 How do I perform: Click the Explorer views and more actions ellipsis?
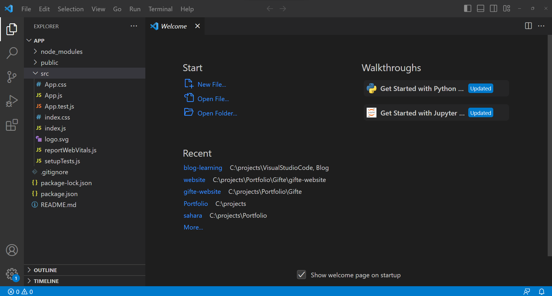[x=134, y=26]
